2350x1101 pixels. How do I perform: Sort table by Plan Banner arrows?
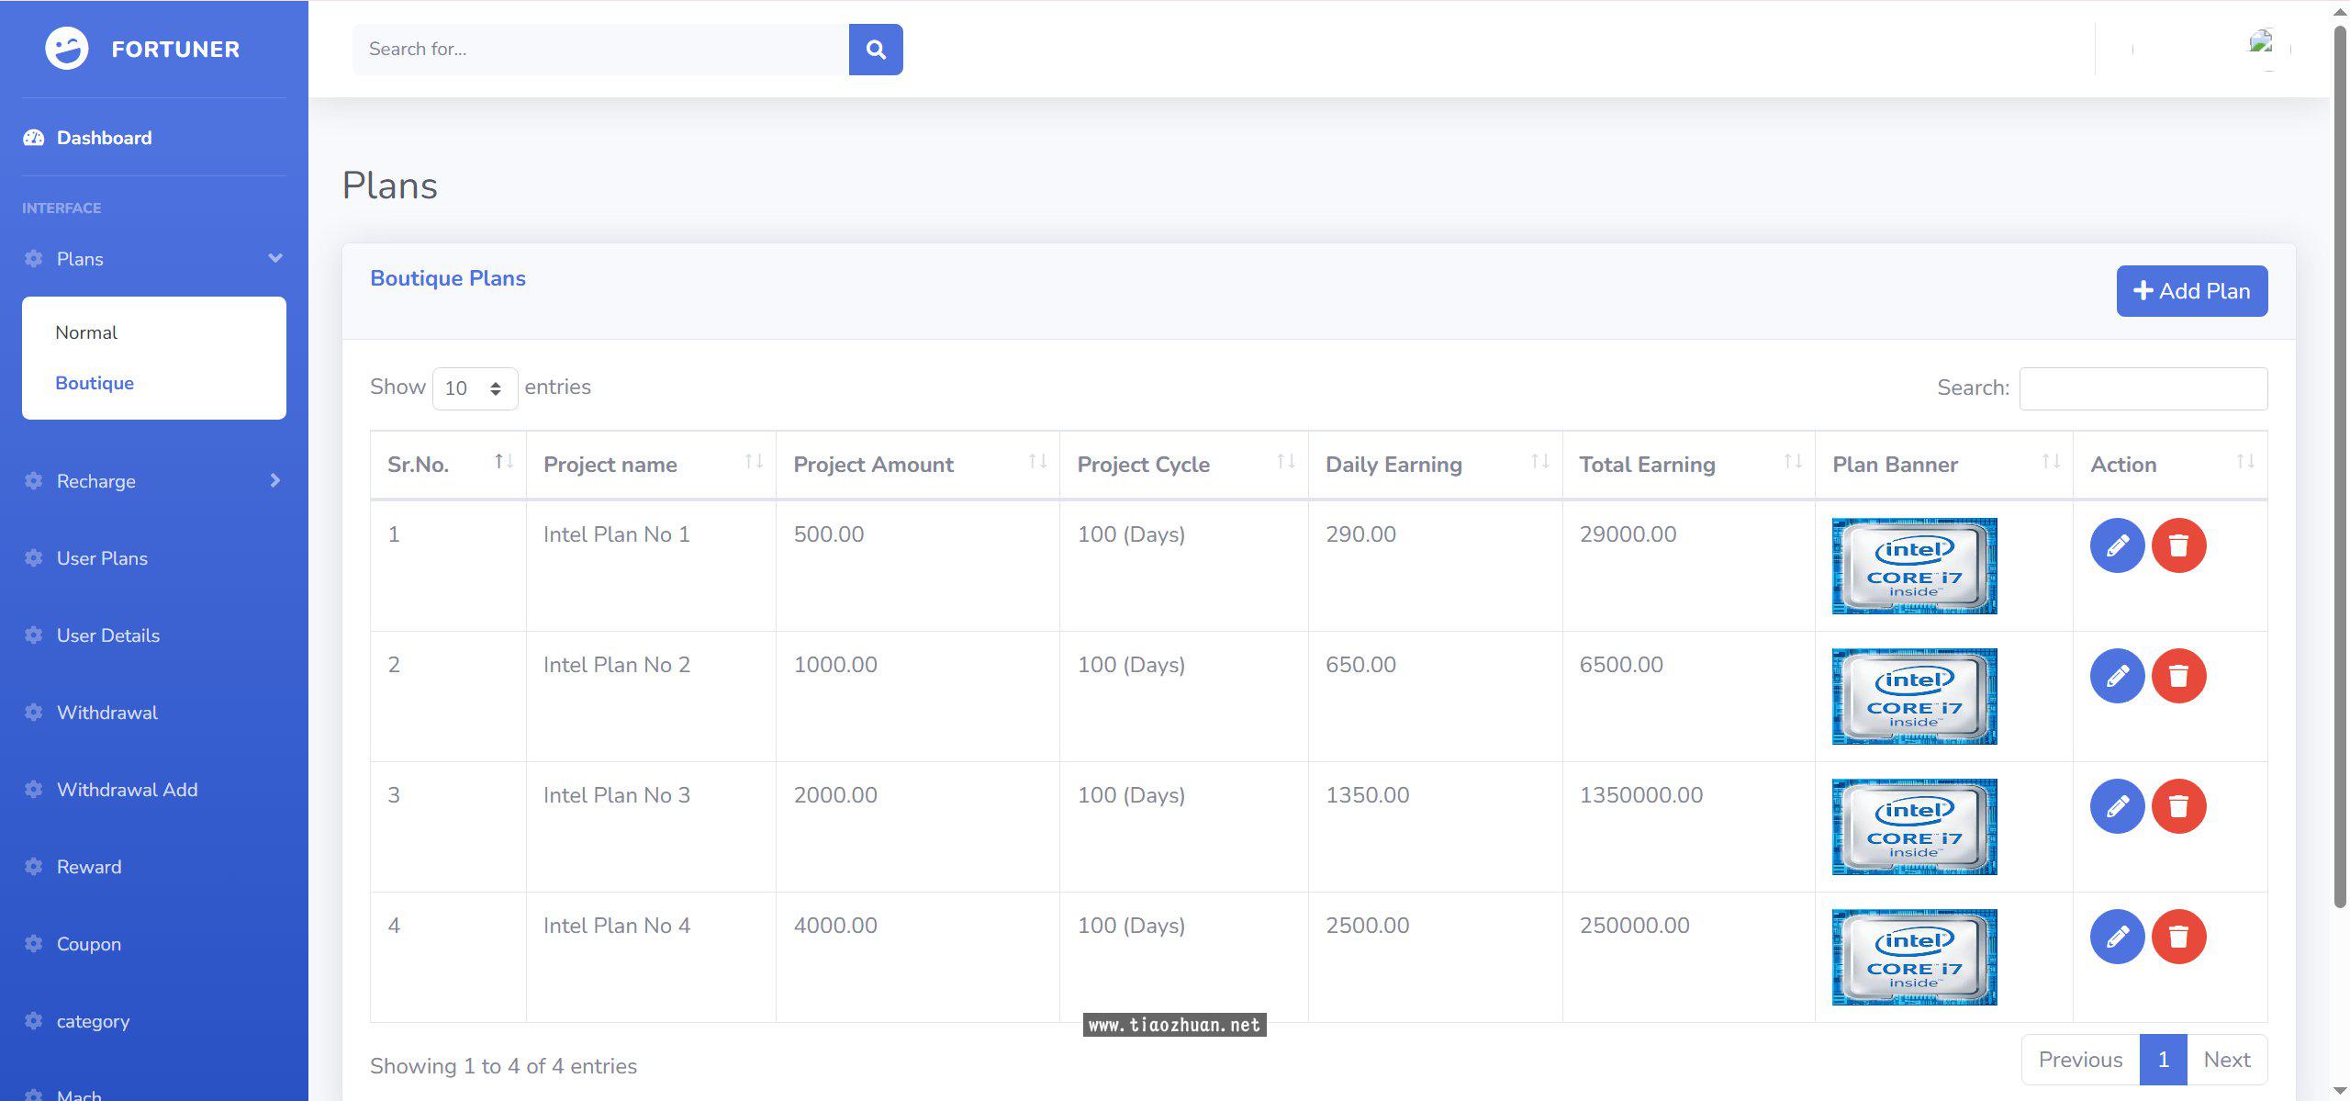(x=2051, y=462)
